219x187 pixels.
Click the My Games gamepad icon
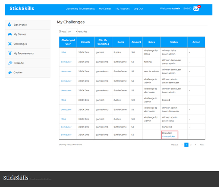tap(10, 34)
